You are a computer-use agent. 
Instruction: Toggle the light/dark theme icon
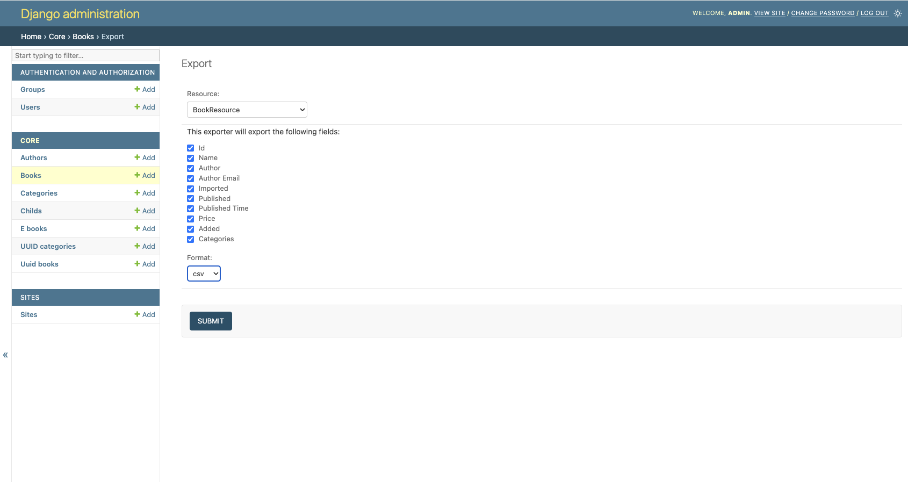pyautogui.click(x=898, y=13)
